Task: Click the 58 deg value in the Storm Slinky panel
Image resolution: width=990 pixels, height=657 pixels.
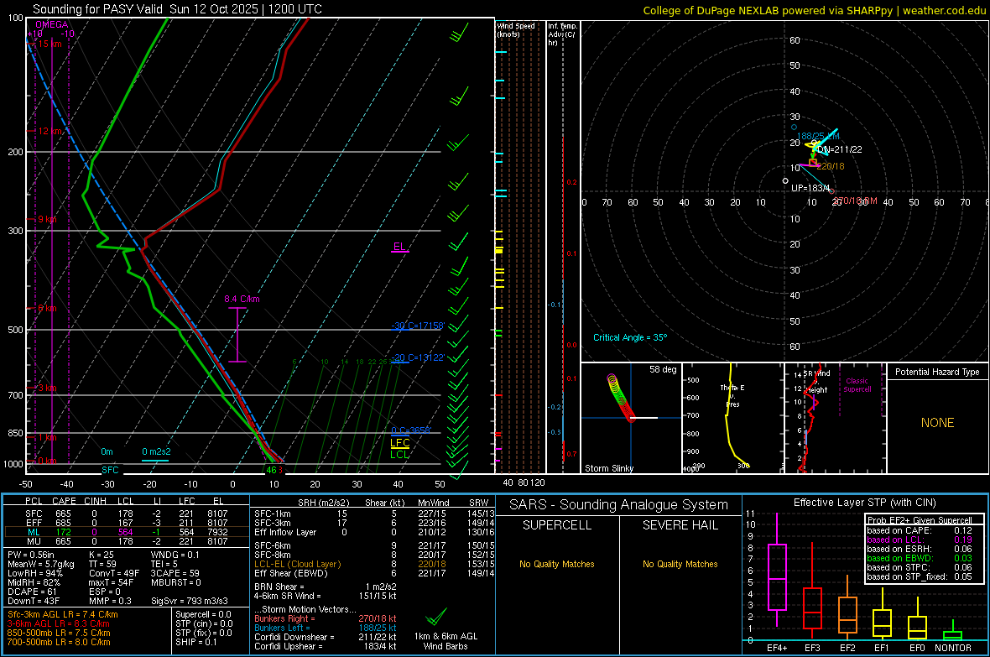Action: pyautogui.click(x=663, y=369)
